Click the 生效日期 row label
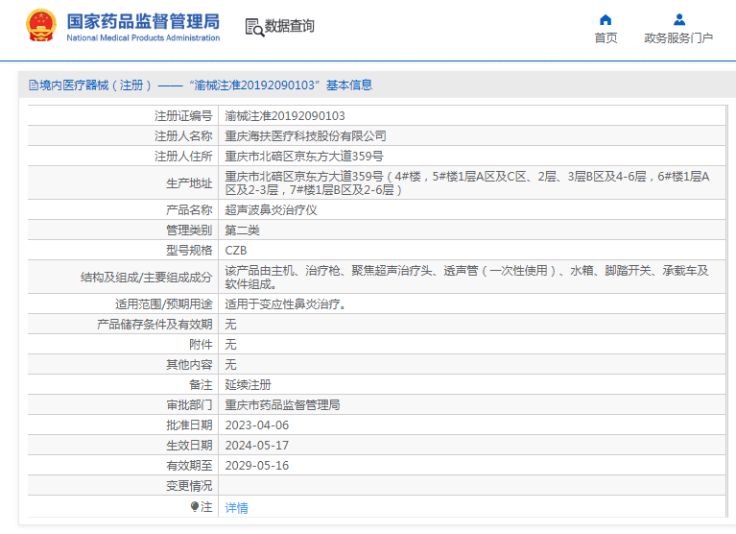The height and width of the screenshot is (534, 736). (189, 446)
